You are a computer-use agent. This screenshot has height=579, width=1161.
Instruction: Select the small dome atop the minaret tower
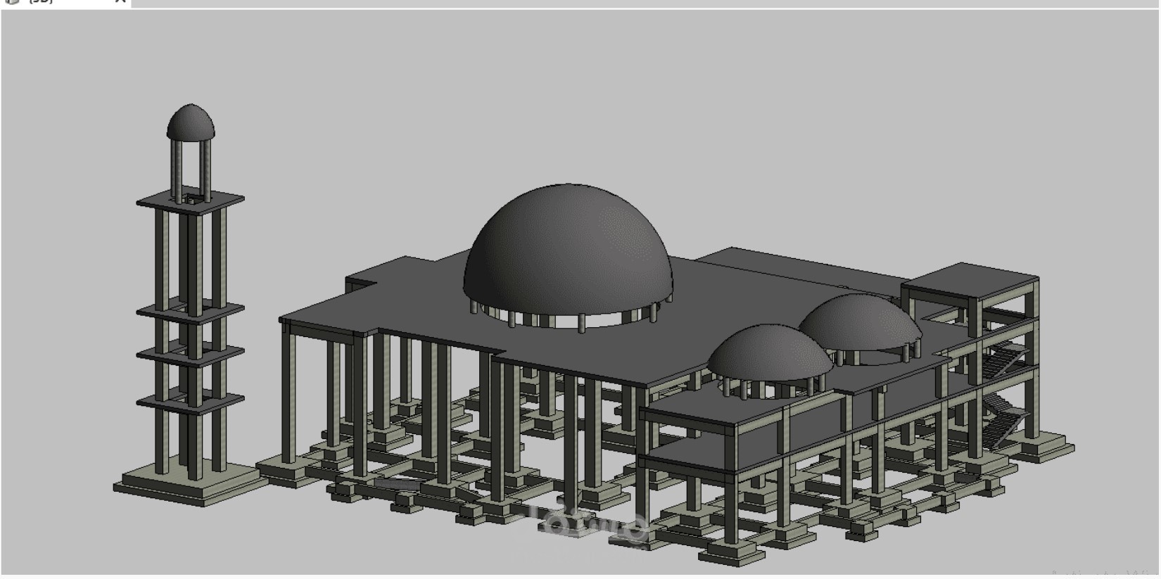coord(191,122)
